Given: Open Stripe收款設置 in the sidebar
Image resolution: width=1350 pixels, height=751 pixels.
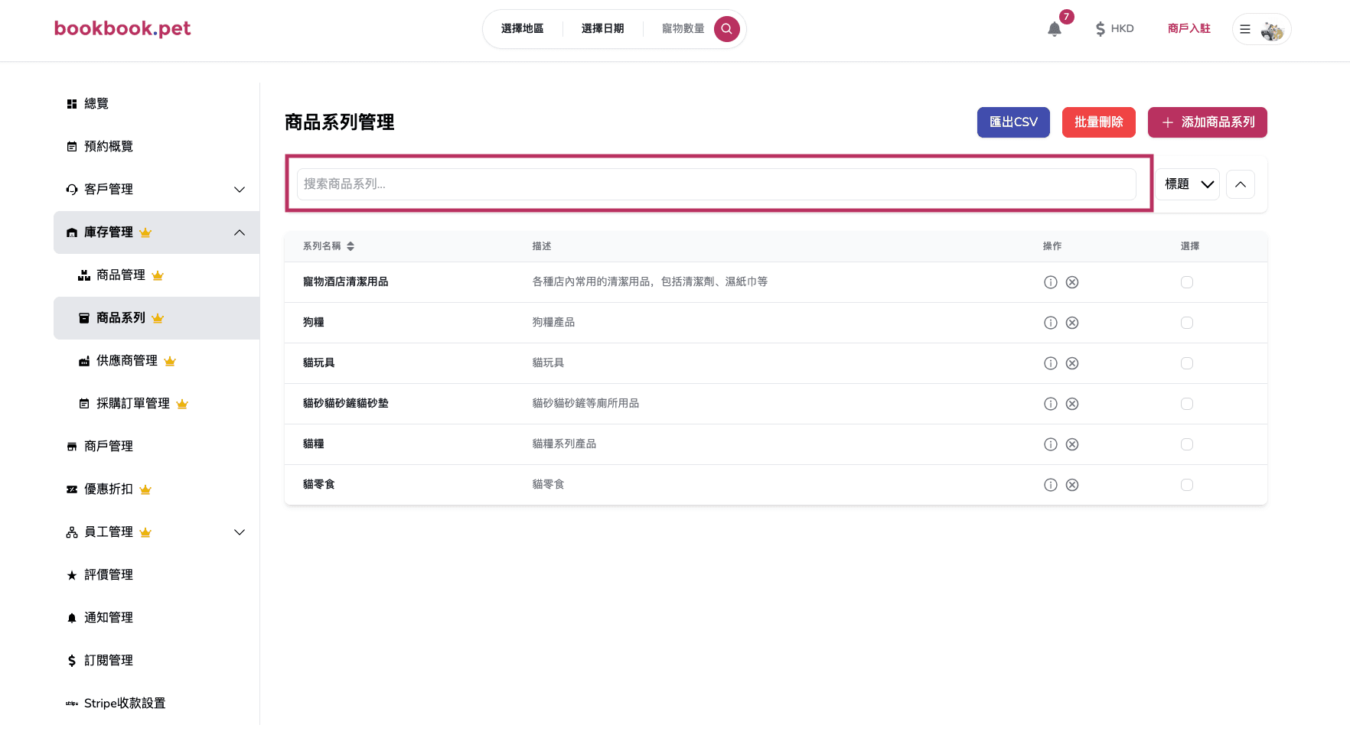Looking at the screenshot, I should 156,704.
